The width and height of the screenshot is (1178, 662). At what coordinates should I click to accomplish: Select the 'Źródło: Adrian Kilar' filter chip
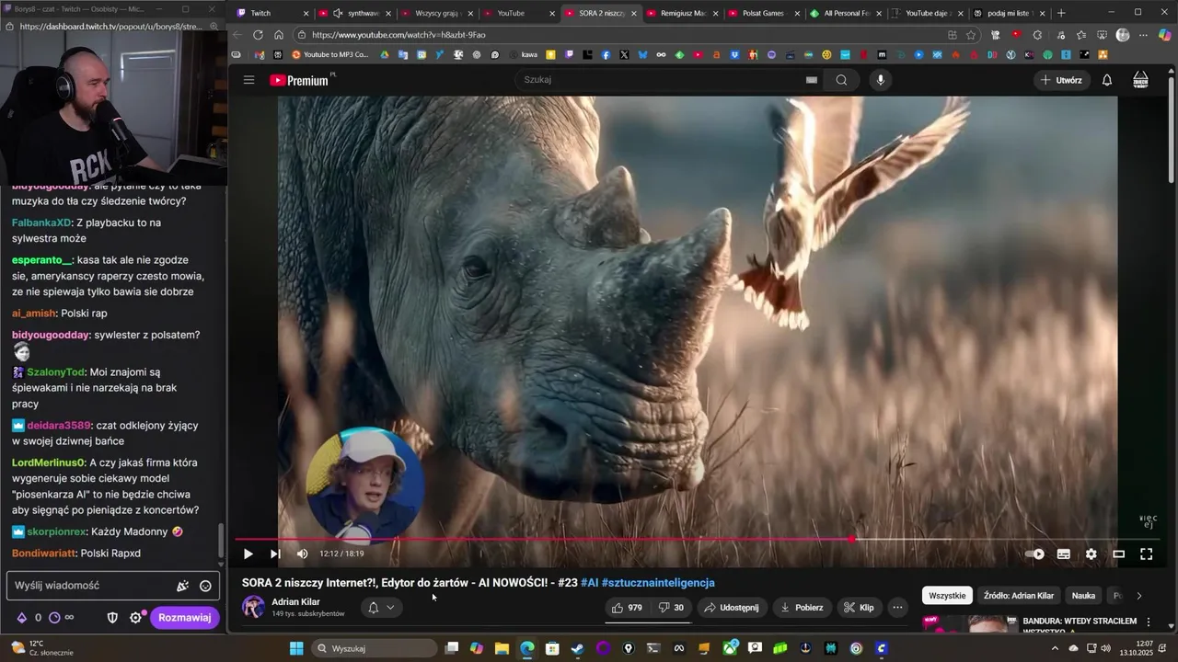1018,596
